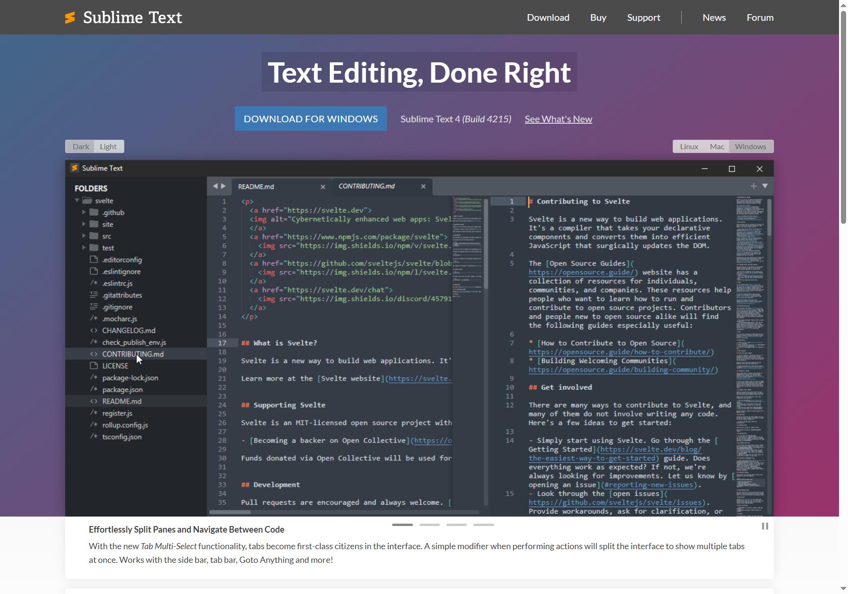Image resolution: width=848 pixels, height=594 pixels.
Task: Select CONTRIBUTING.md in the sidebar
Action: (136, 354)
